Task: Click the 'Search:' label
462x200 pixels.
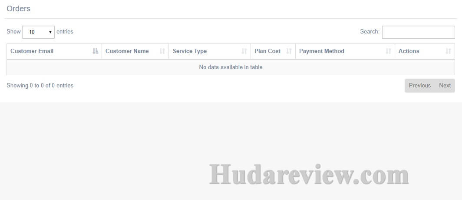Action: click(370, 32)
